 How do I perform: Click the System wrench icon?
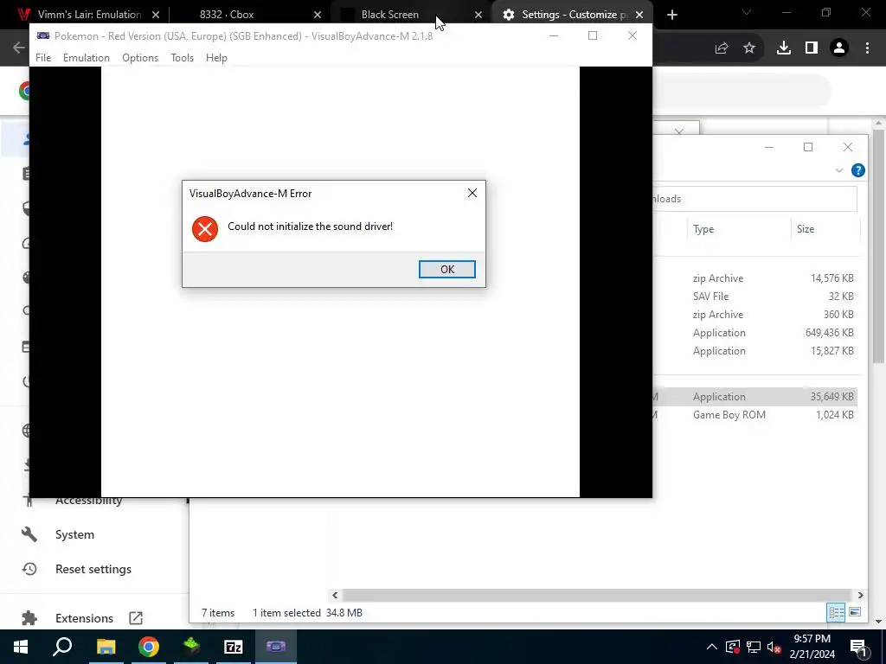[x=29, y=534]
